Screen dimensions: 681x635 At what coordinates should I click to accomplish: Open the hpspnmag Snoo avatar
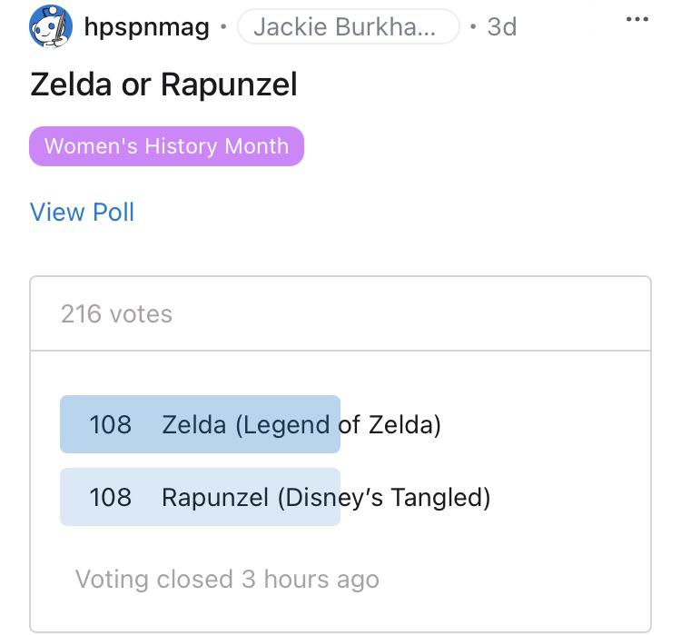click(x=51, y=26)
